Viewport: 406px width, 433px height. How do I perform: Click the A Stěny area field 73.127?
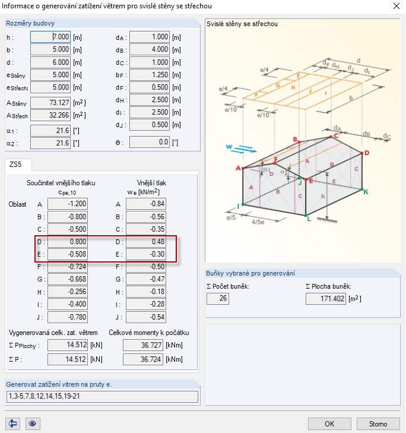[50, 103]
